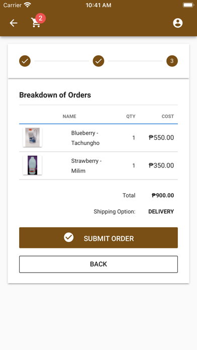This screenshot has width=197, height=350.
Task: Tap the back arrow in header
Action: (x=14, y=23)
